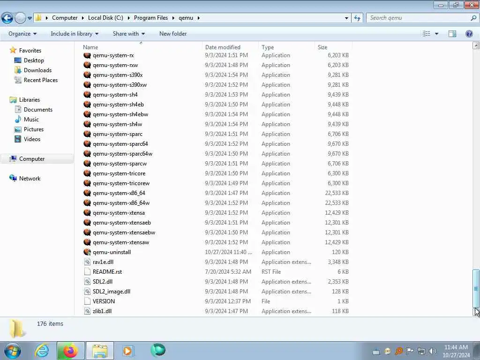The height and width of the screenshot is (360, 480).
Task: Select the qemu-system-sparc64 file icon
Action: click(87, 144)
